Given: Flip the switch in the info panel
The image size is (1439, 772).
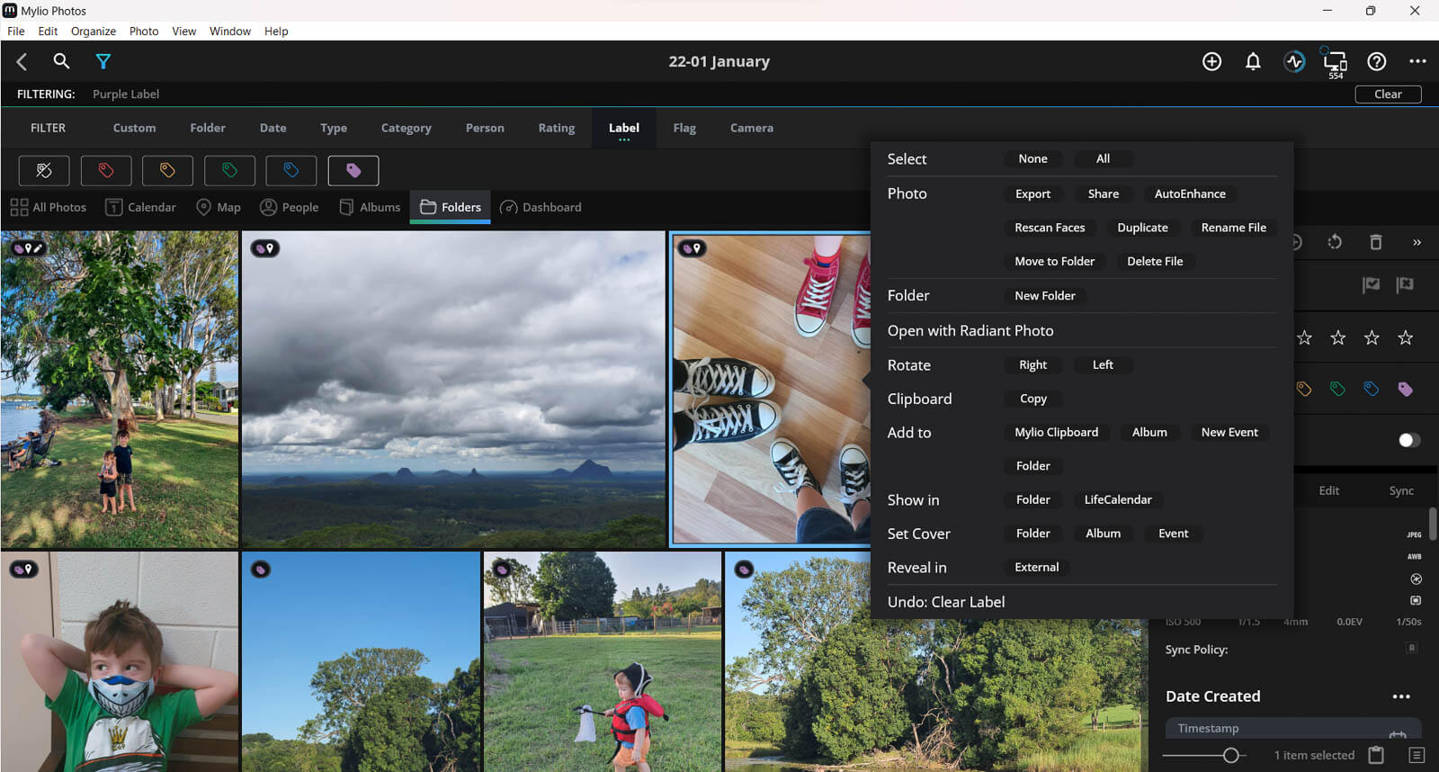Looking at the screenshot, I should tap(1408, 440).
